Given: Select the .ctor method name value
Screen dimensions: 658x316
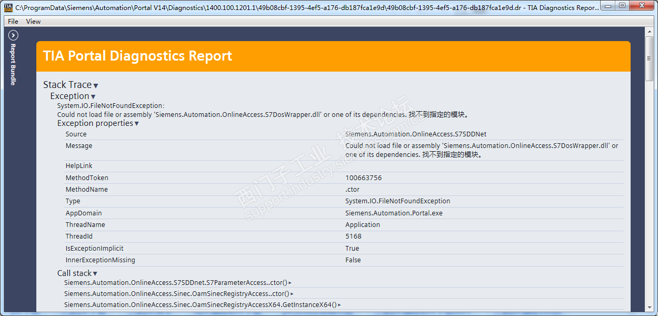Looking at the screenshot, I should coord(353,190).
